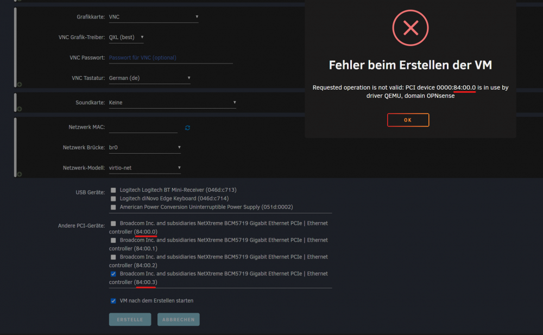Uncheck Broadcom Ethernet controller 84:00.3
Screen dimensions: 543x335
[113, 274]
